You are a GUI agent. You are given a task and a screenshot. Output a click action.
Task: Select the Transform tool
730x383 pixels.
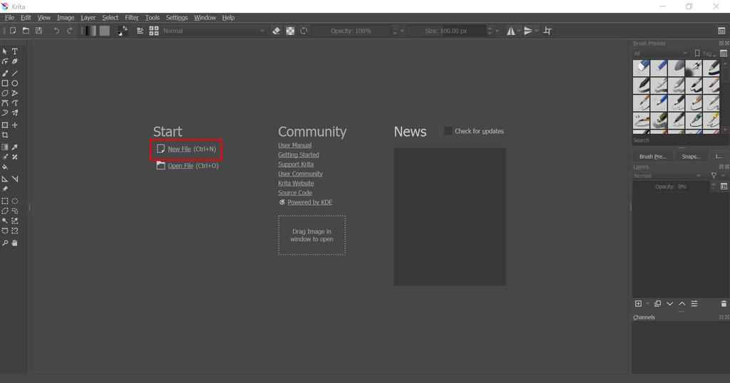(5, 125)
